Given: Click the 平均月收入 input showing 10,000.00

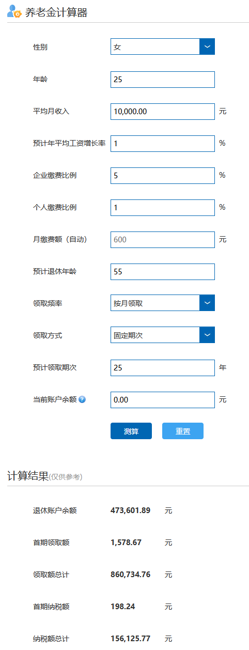Looking at the screenshot, I should pos(163,111).
